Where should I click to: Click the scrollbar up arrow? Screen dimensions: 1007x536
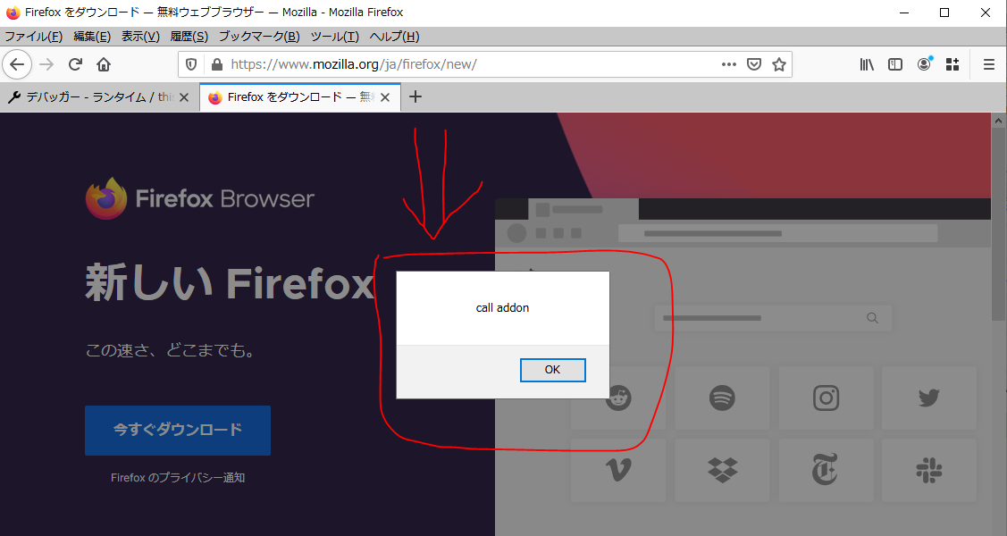point(999,120)
